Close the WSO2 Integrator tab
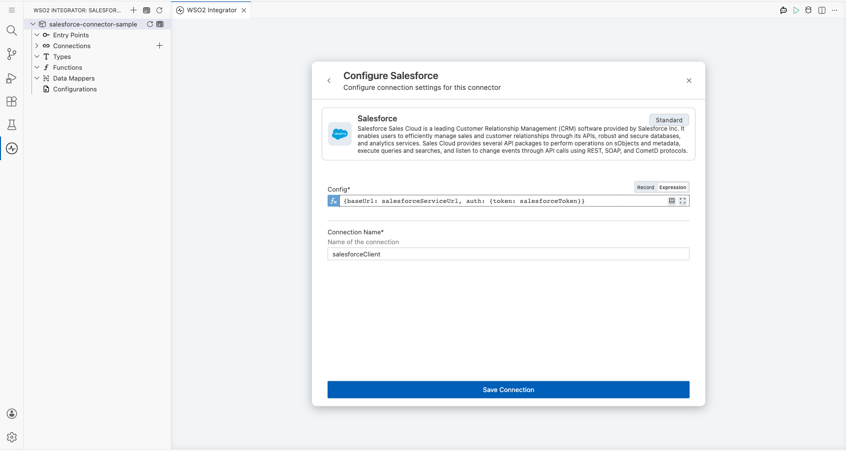The height and width of the screenshot is (451, 846). [244, 10]
